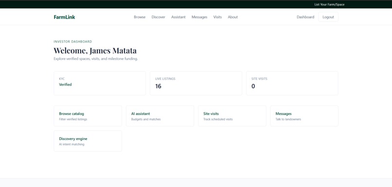Open Messages from the top navigation bar
This screenshot has height=187, width=392.
[199, 17]
